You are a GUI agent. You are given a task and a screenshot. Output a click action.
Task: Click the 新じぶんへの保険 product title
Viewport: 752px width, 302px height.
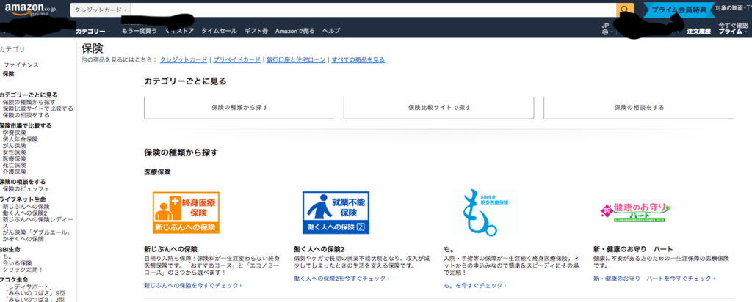(170, 249)
